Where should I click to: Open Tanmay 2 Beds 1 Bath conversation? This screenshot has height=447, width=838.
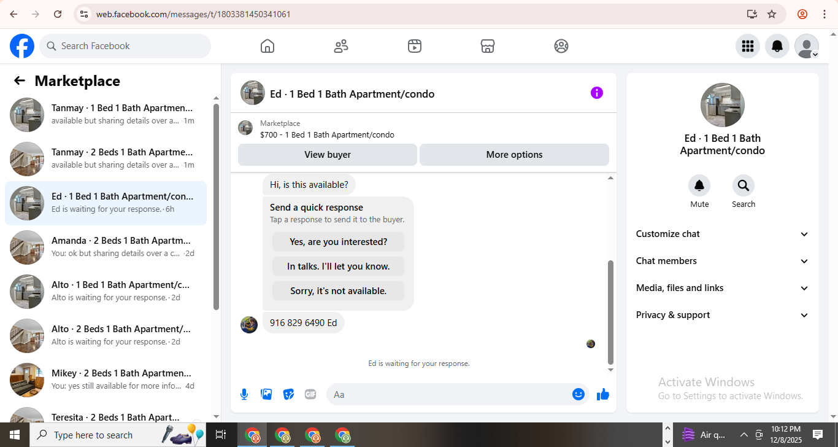pyautogui.click(x=106, y=159)
